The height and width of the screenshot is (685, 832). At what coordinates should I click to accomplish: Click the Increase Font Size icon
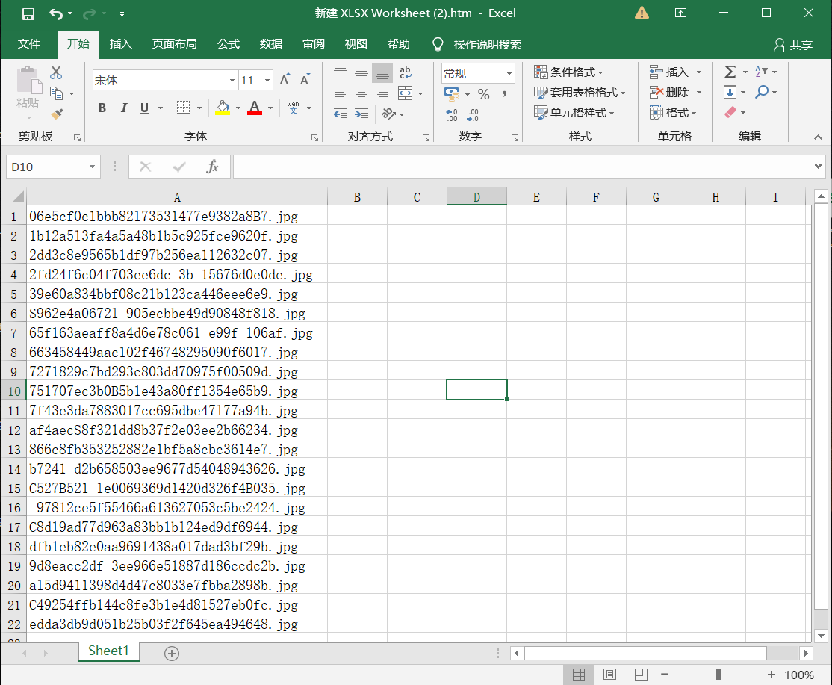[x=285, y=80]
